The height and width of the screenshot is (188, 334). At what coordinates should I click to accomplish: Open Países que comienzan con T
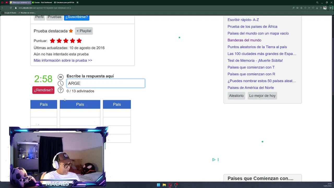[x=251, y=67]
